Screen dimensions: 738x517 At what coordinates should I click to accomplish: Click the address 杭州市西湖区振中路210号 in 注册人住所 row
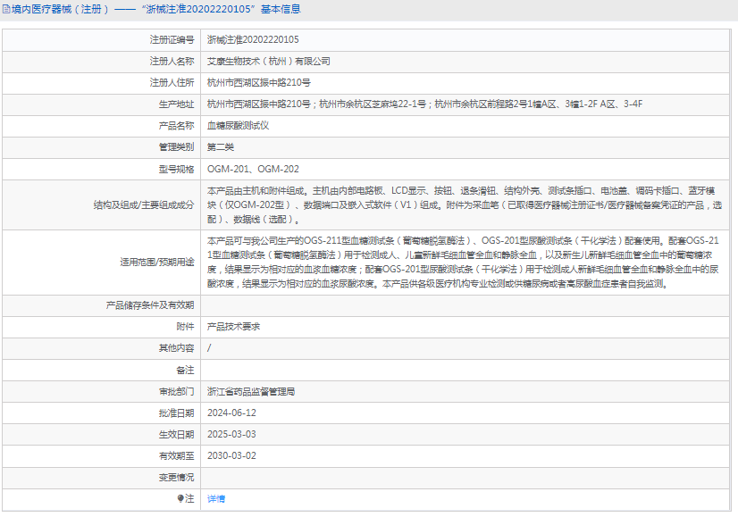click(x=259, y=83)
